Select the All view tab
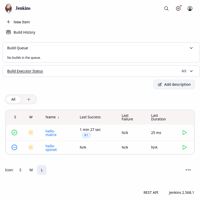The height and width of the screenshot is (200, 200). click(13, 99)
